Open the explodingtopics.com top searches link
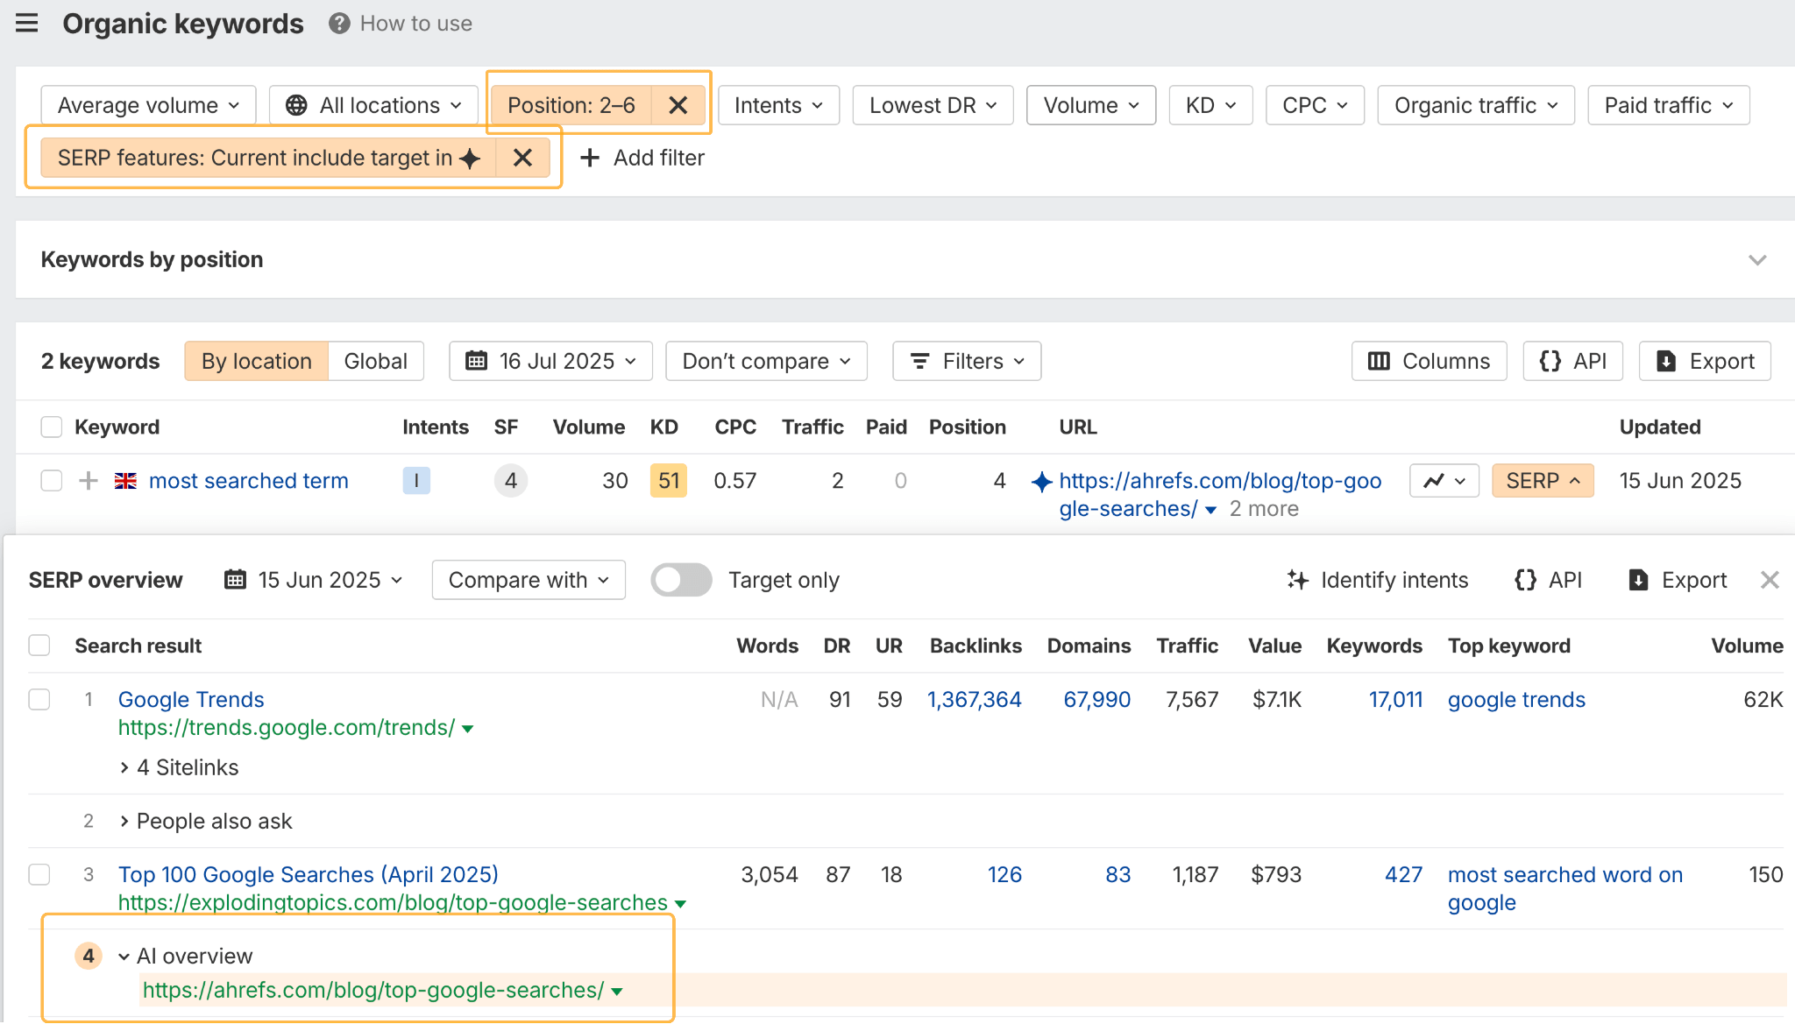This screenshot has width=1795, height=1024. click(x=393, y=902)
